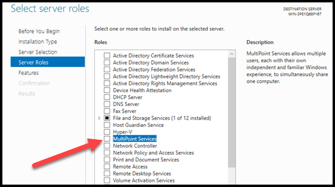Select Volume Activation Services label
The height and width of the screenshot is (187, 335).
144,181
